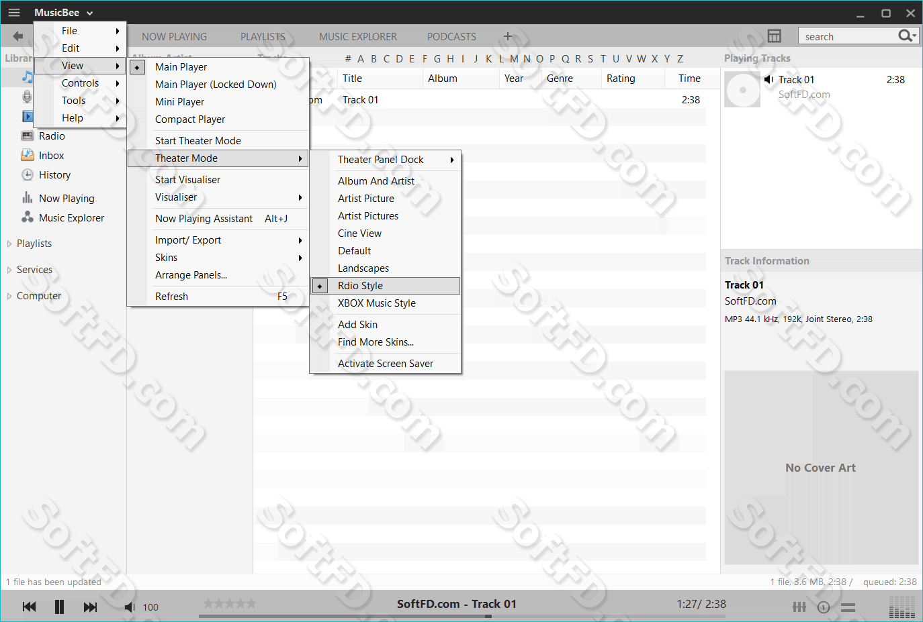Toggle the visualizer bars icon
The height and width of the screenshot is (622, 923).
coord(902,607)
